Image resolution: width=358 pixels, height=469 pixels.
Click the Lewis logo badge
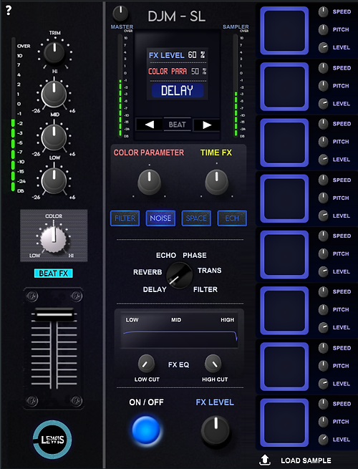[52, 440]
